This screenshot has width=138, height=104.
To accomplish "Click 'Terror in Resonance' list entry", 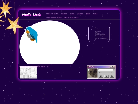I will 101,38.
